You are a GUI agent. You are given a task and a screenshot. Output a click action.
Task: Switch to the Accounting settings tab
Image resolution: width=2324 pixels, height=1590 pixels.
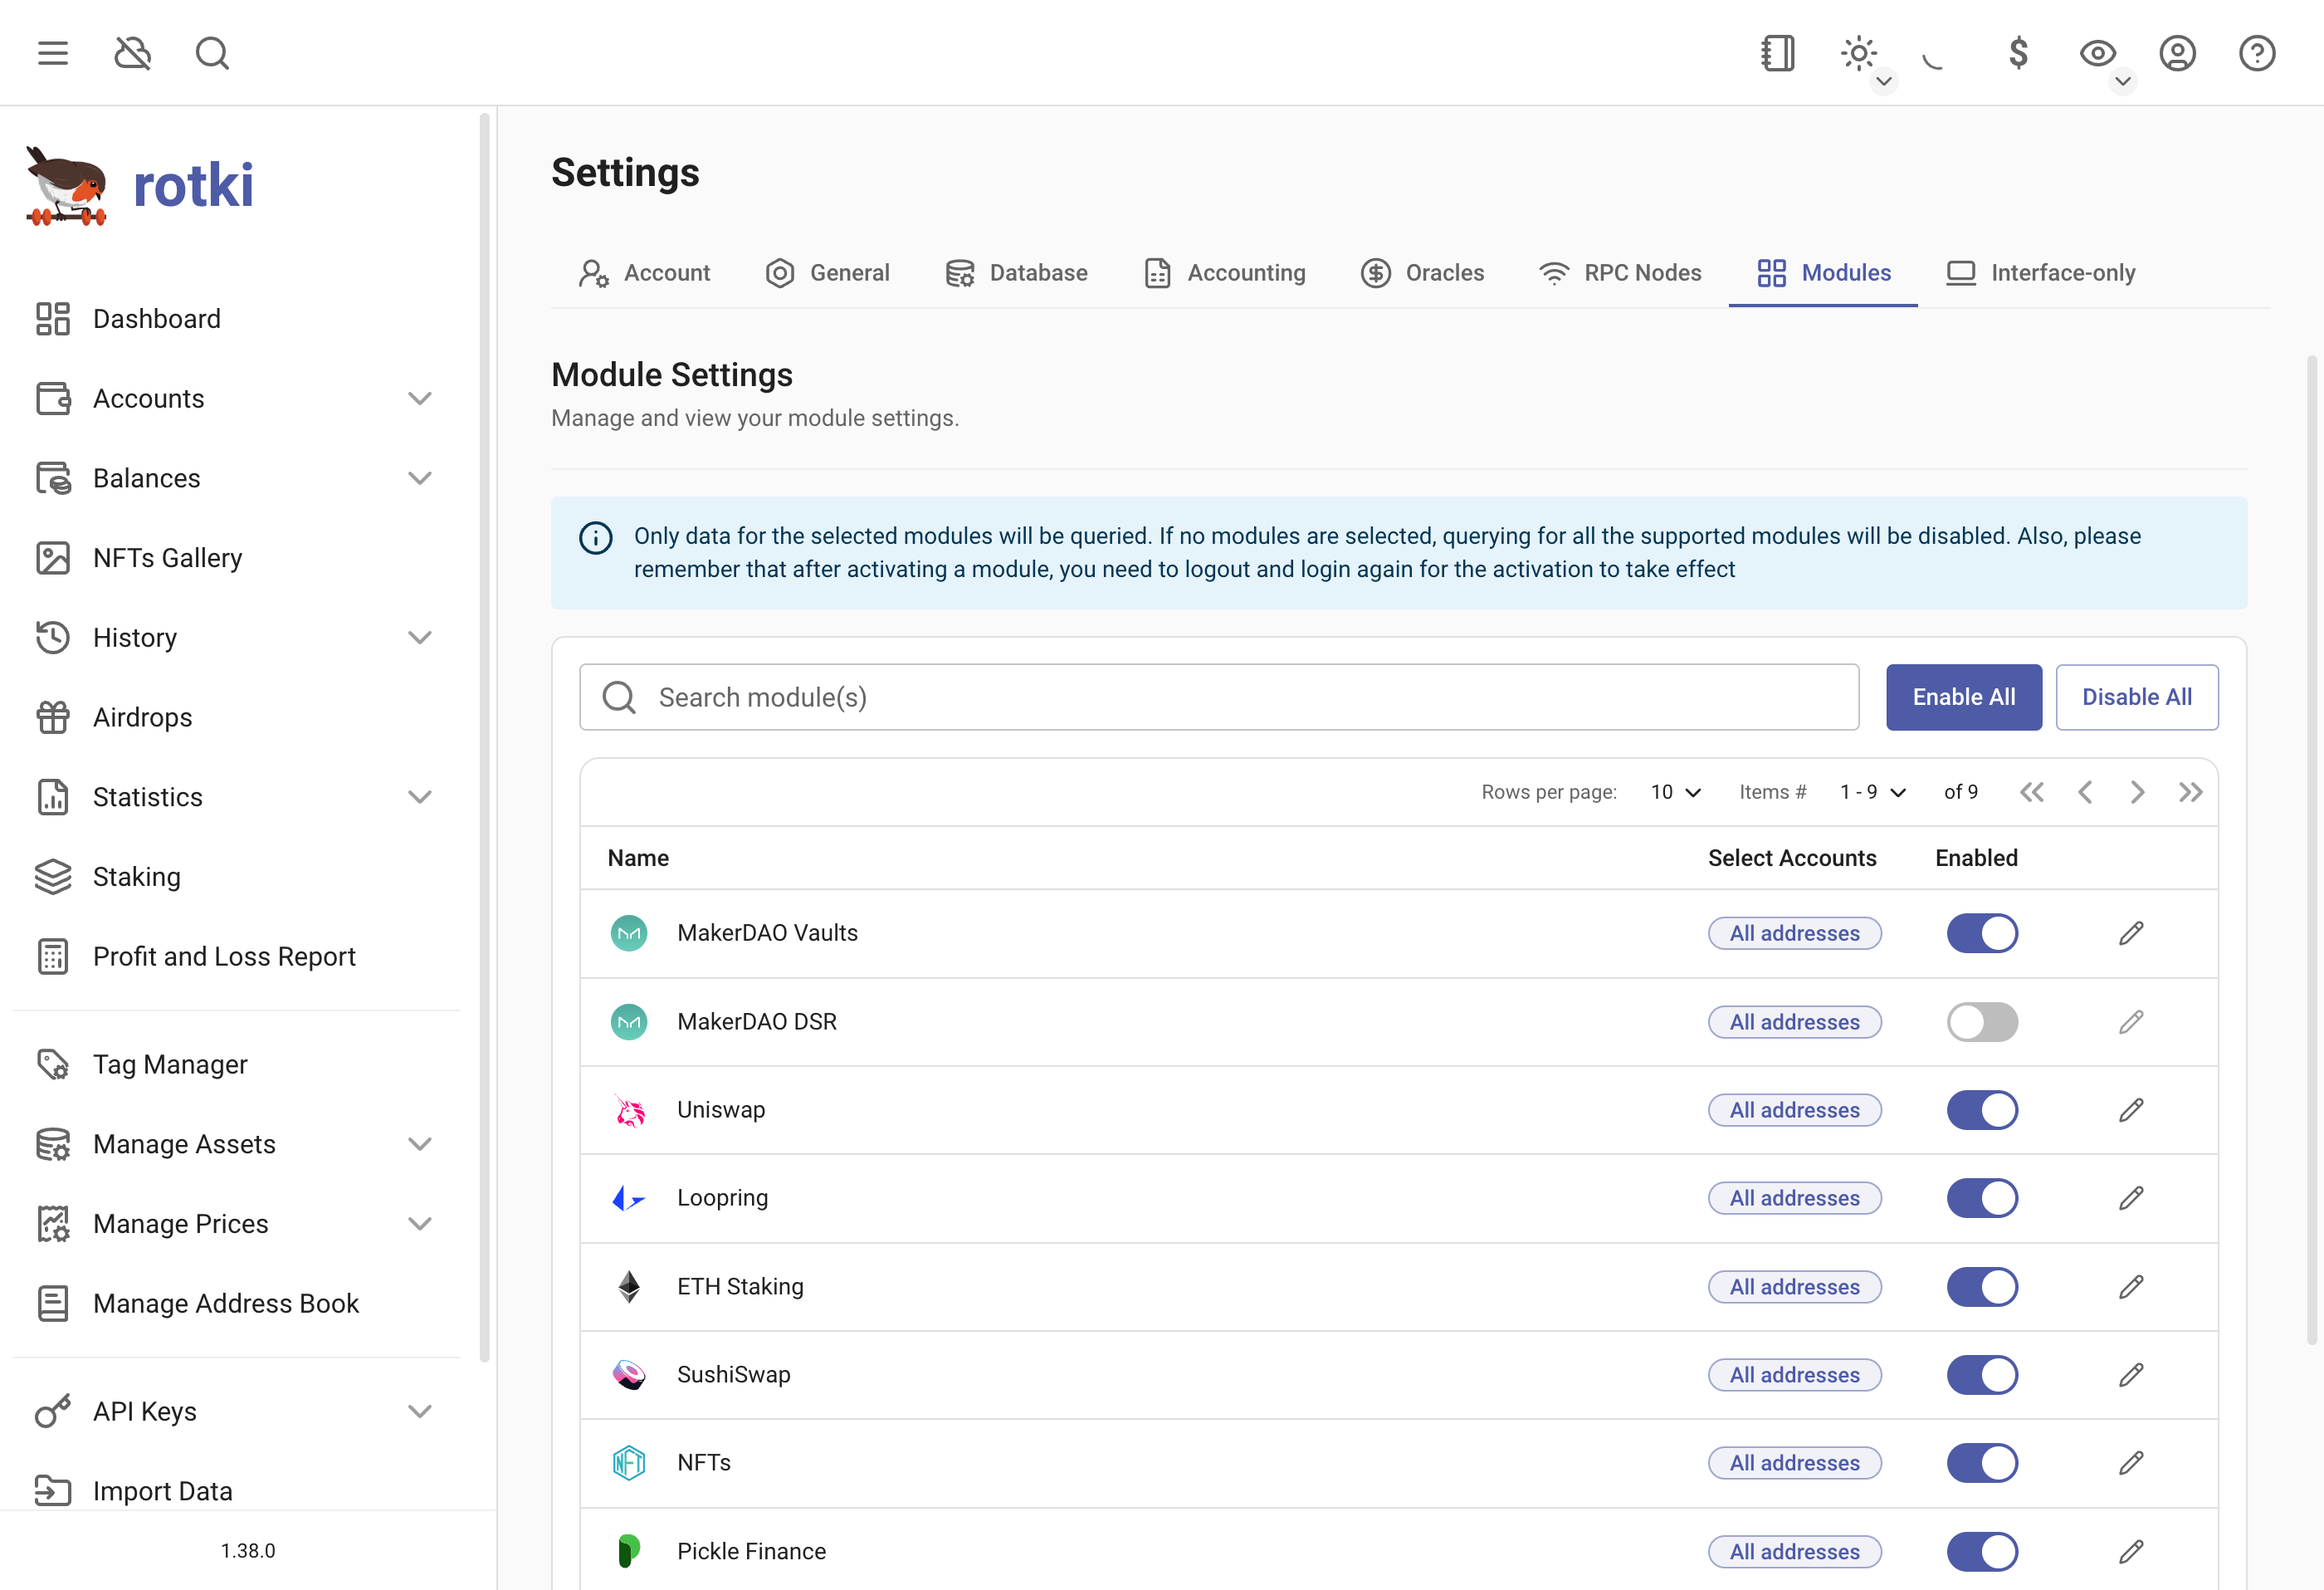point(1225,273)
